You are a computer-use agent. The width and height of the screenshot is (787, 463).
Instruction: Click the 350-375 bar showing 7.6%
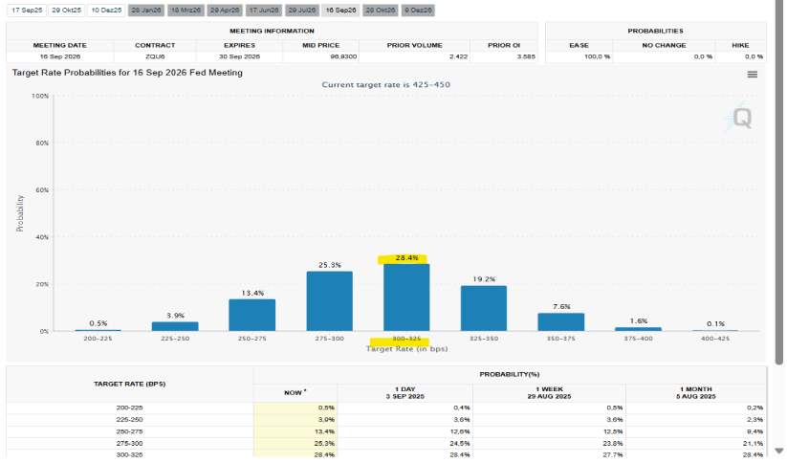coord(560,321)
